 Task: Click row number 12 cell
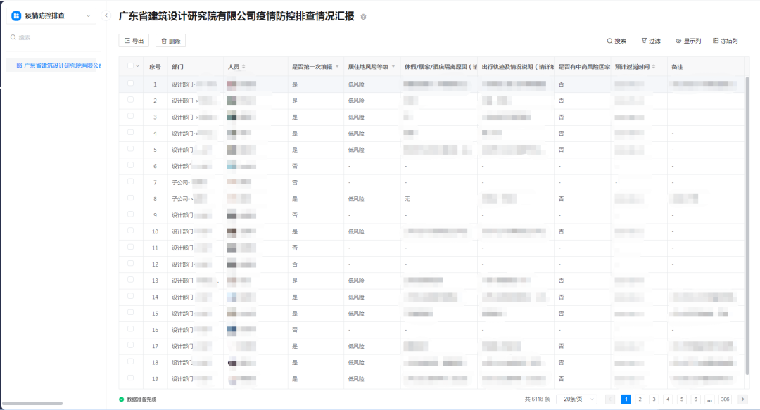(155, 264)
